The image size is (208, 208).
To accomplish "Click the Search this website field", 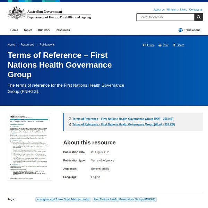I will point(165,17).
